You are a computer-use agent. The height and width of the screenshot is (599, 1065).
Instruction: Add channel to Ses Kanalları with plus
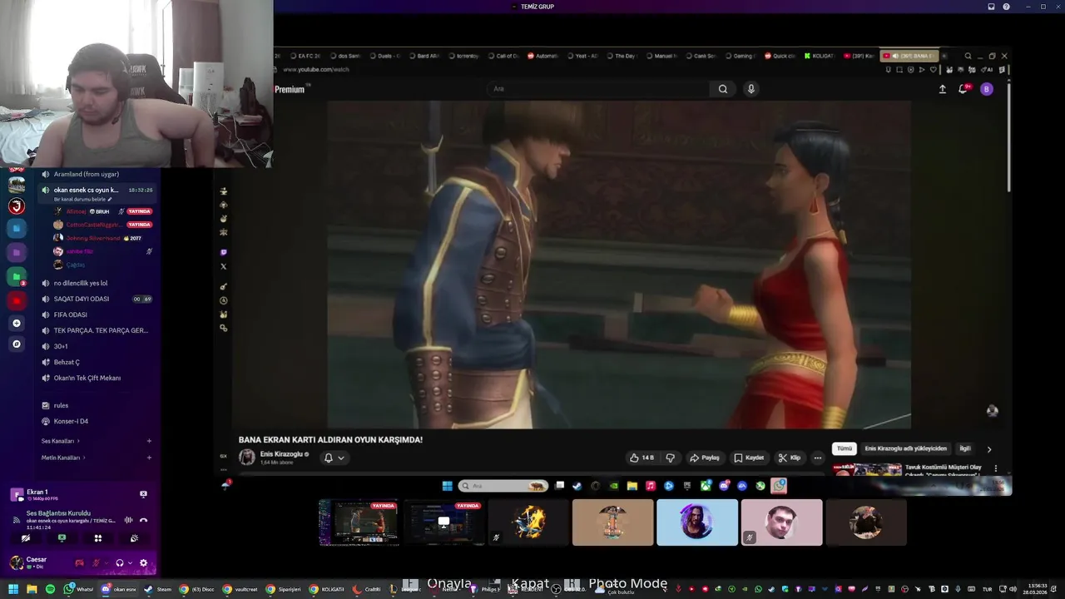pyautogui.click(x=149, y=441)
